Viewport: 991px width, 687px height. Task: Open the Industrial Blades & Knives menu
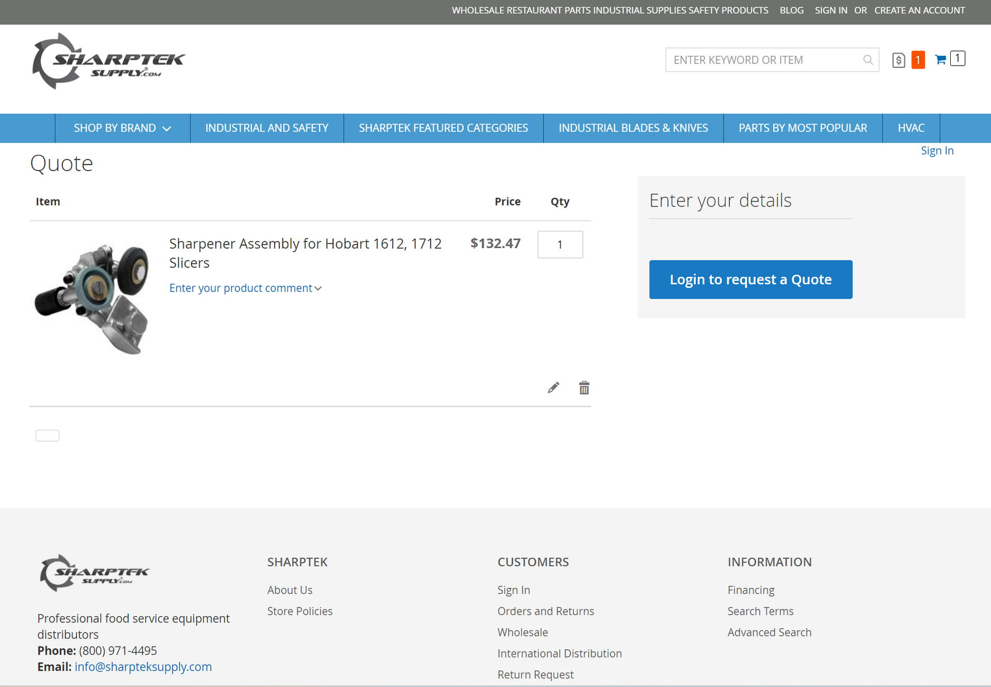click(x=633, y=128)
